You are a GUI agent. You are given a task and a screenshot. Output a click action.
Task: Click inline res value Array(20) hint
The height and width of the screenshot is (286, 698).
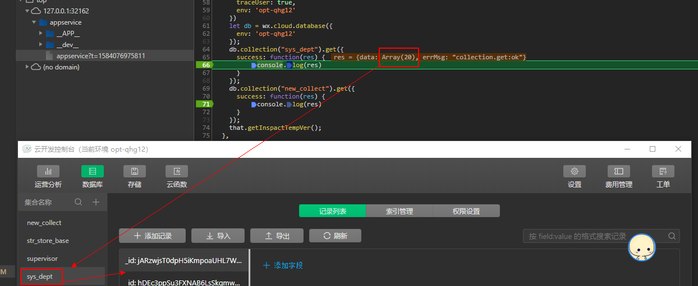[398, 57]
